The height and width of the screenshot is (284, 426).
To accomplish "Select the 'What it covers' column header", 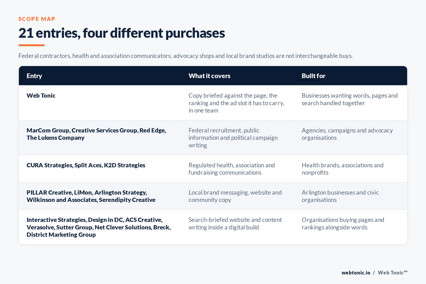I will coord(210,76).
